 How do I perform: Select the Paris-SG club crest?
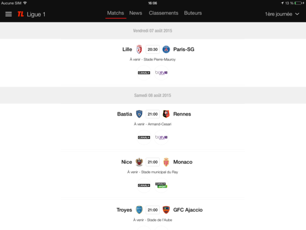[x=166, y=49]
